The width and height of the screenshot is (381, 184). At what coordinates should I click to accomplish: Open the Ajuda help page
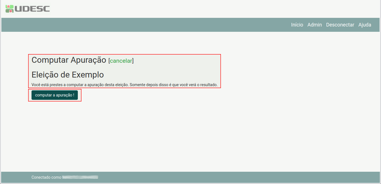(x=365, y=25)
